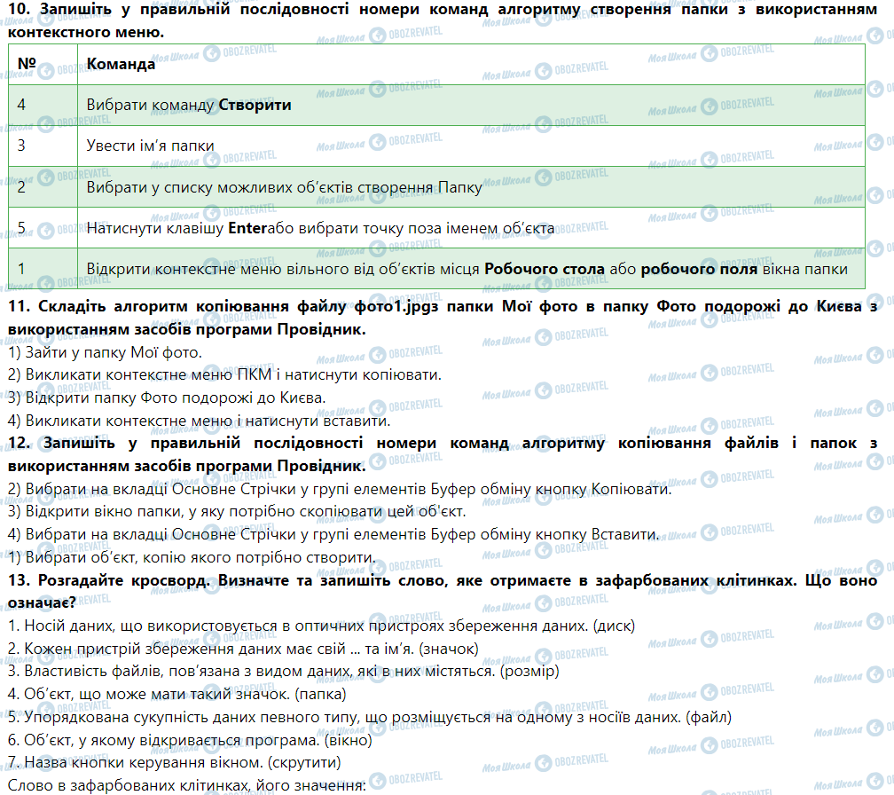The height and width of the screenshot is (795, 894).
Task: Click the step "Зайти у папку Мої фото"
Action: tap(105, 352)
